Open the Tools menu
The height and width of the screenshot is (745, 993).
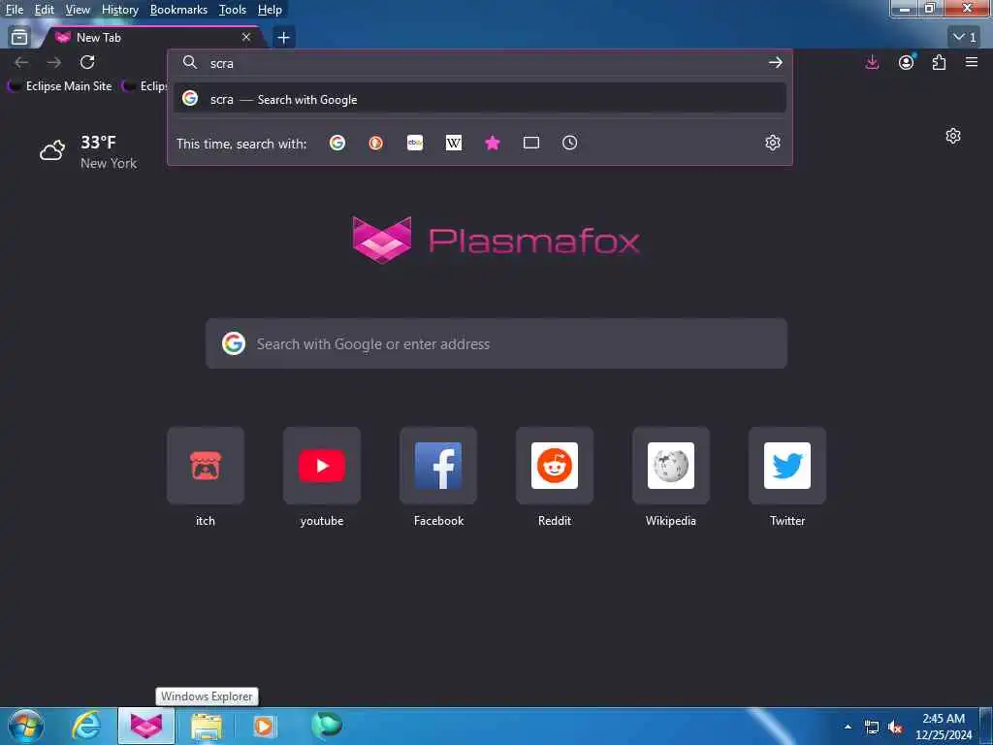[233, 10]
